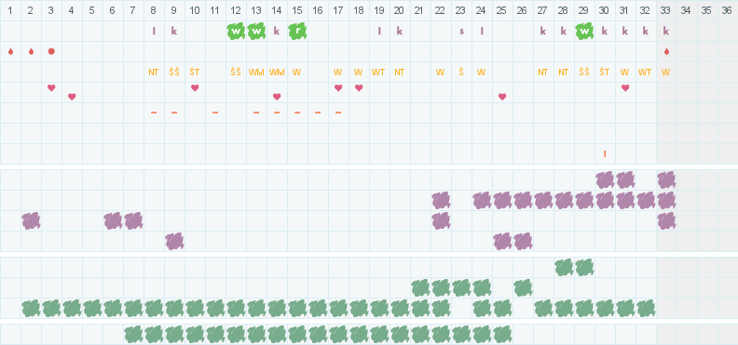Select the blood drop icon on day 1
Screen dimensions: 738x345
[10, 52]
